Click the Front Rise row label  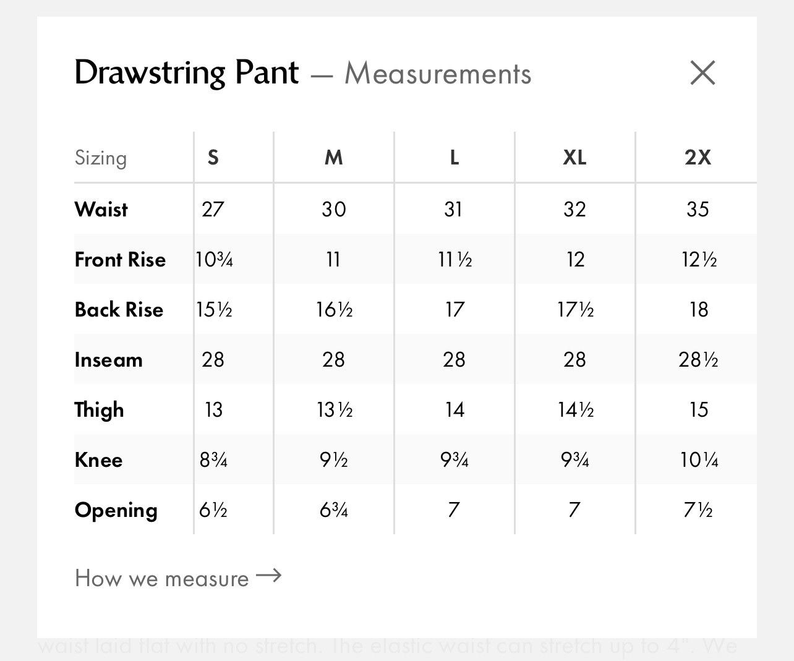point(121,259)
